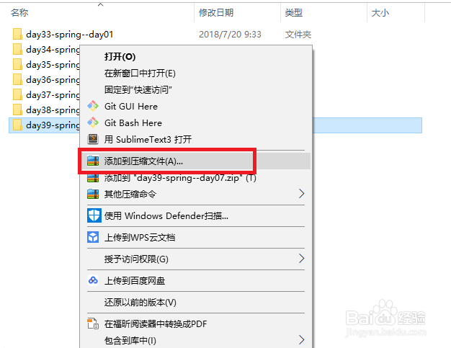Image resolution: width=451 pixels, height=348 pixels.
Task: Select 上传到百度网盘
Action: pos(135,280)
